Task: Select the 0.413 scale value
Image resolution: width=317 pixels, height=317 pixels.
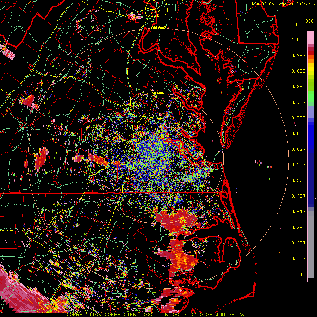Action: (x=298, y=212)
